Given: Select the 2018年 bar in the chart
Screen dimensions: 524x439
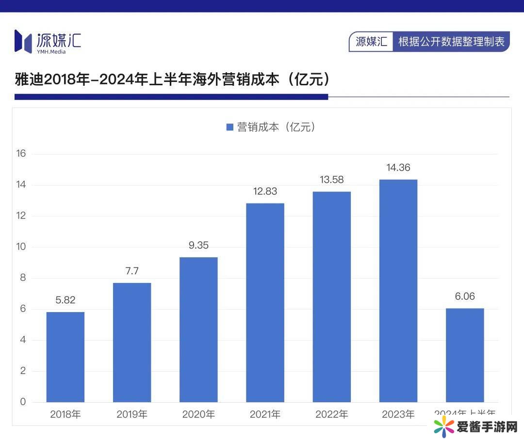Looking at the screenshot, I should pos(65,357).
